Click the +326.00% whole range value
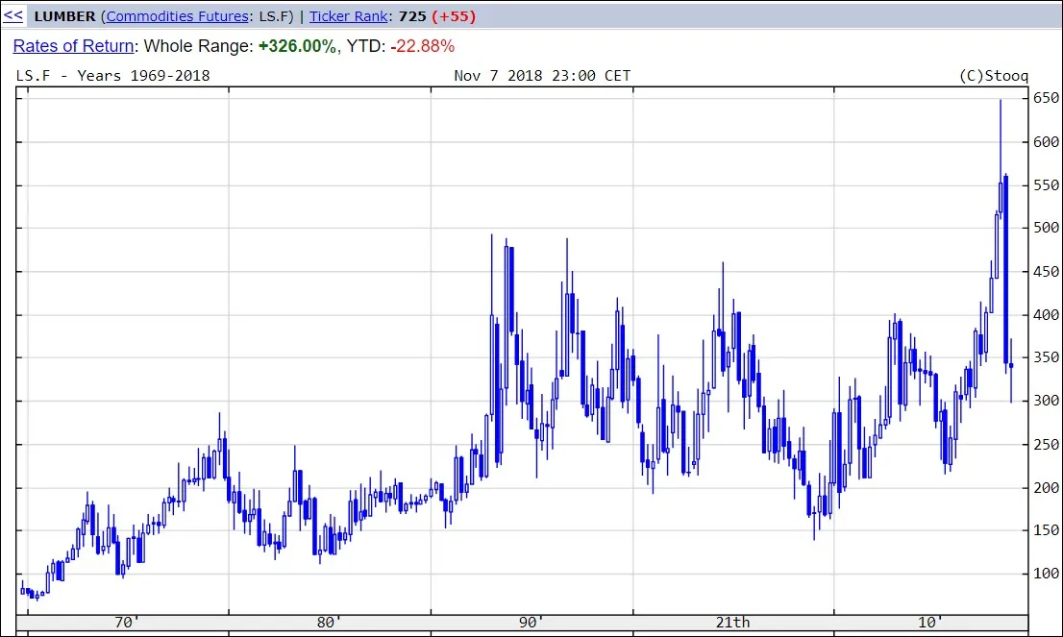Viewport: 1063px width, 637px height. pyautogui.click(x=296, y=46)
